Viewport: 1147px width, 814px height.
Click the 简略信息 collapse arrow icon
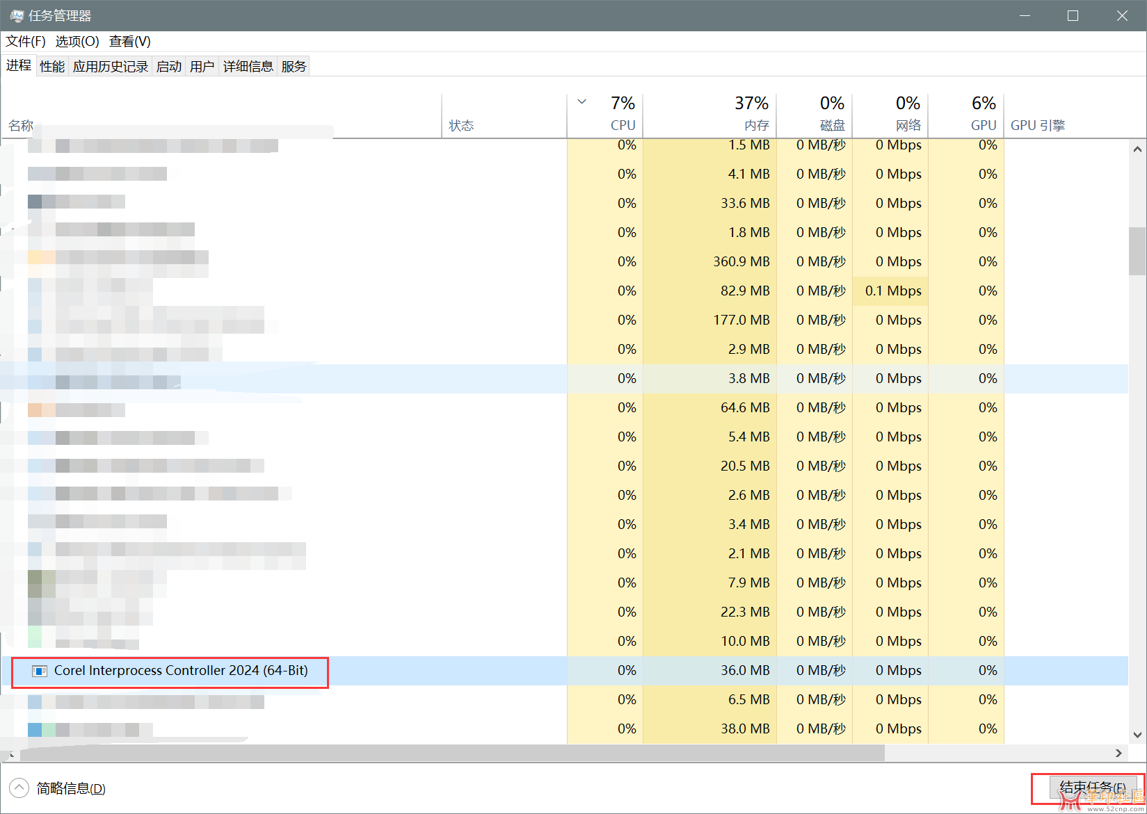[x=19, y=788]
